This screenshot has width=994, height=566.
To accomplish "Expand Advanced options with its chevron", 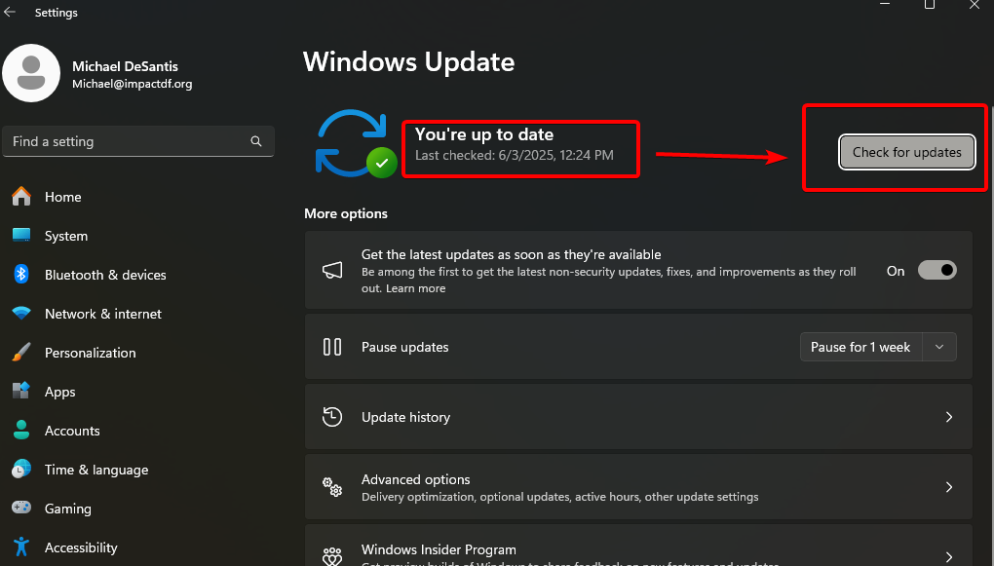I will pyautogui.click(x=949, y=487).
